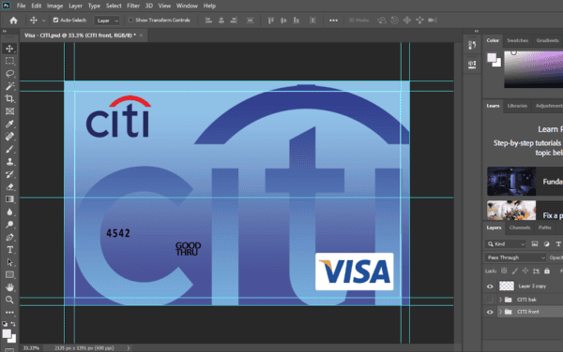The width and height of the screenshot is (563, 352).
Task: Select the Brush tool
Action: pos(9,149)
